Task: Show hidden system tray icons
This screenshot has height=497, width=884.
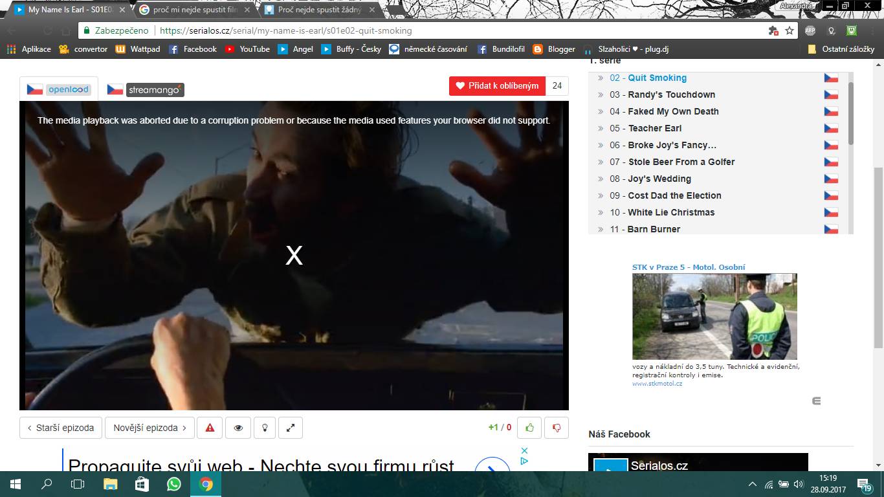Action: 752,484
